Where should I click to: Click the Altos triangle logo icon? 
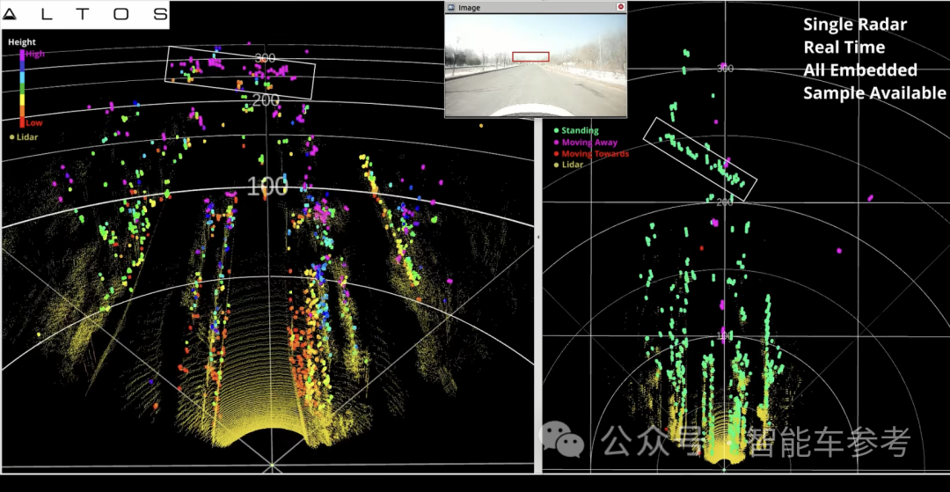pyautogui.click(x=10, y=14)
